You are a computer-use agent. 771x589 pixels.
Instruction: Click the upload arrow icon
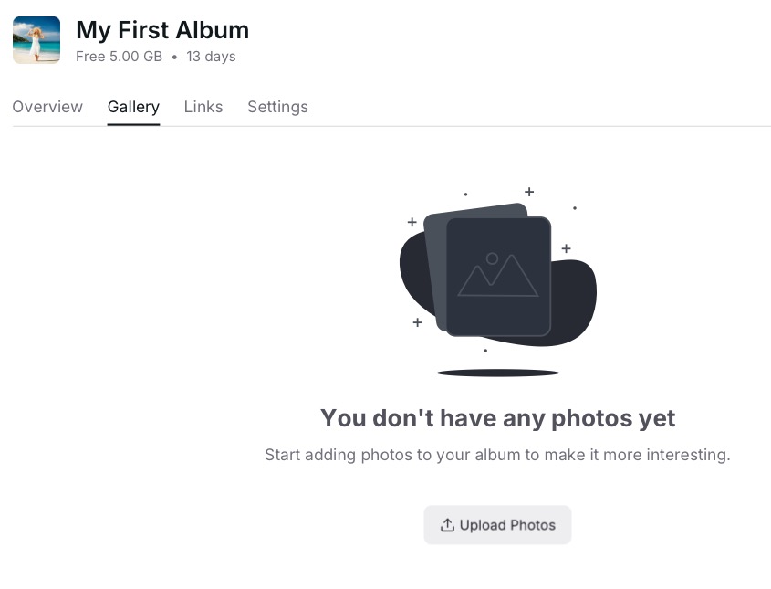tap(447, 525)
